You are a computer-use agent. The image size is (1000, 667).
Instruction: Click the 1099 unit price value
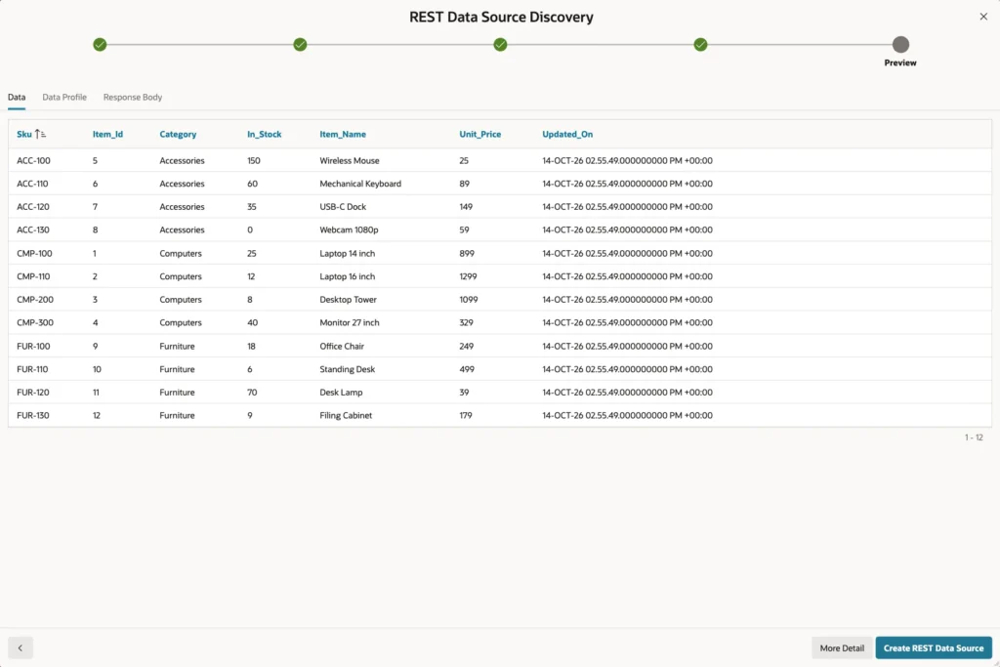click(469, 299)
